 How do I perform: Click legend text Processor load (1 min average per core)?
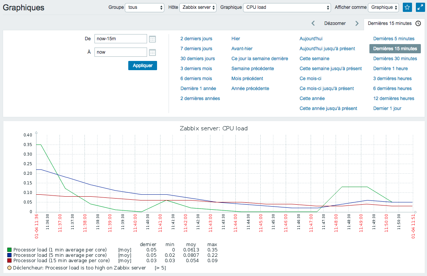click(60, 250)
